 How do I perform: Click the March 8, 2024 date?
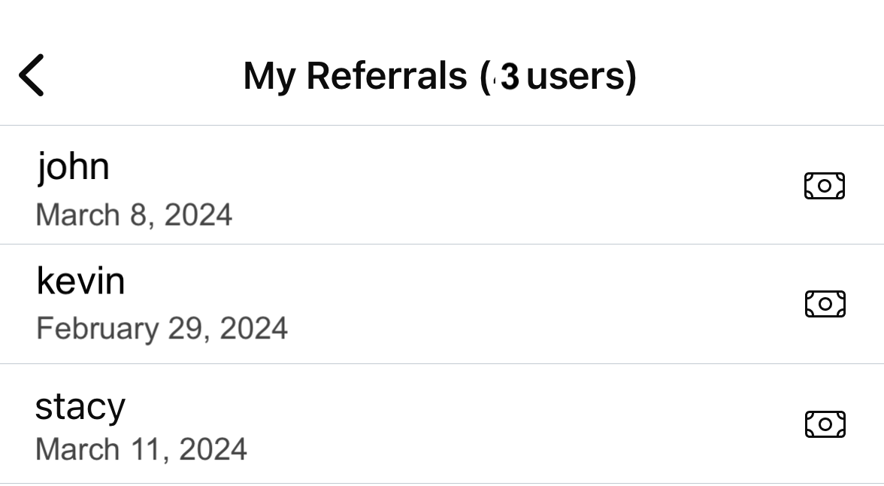134,215
